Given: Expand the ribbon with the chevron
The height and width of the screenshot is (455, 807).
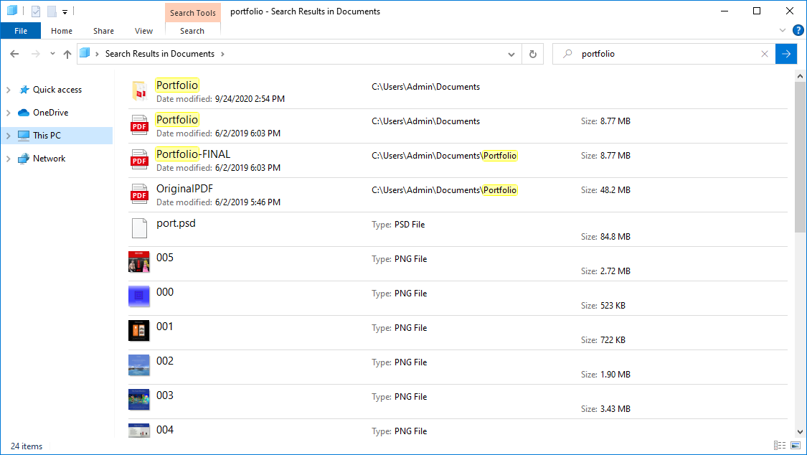Looking at the screenshot, I should (783, 31).
